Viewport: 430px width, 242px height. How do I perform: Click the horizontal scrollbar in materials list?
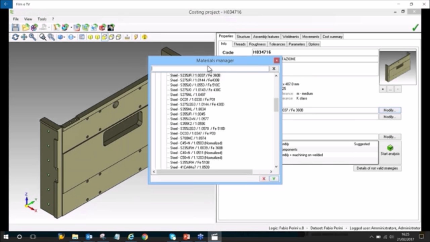(x=204, y=172)
